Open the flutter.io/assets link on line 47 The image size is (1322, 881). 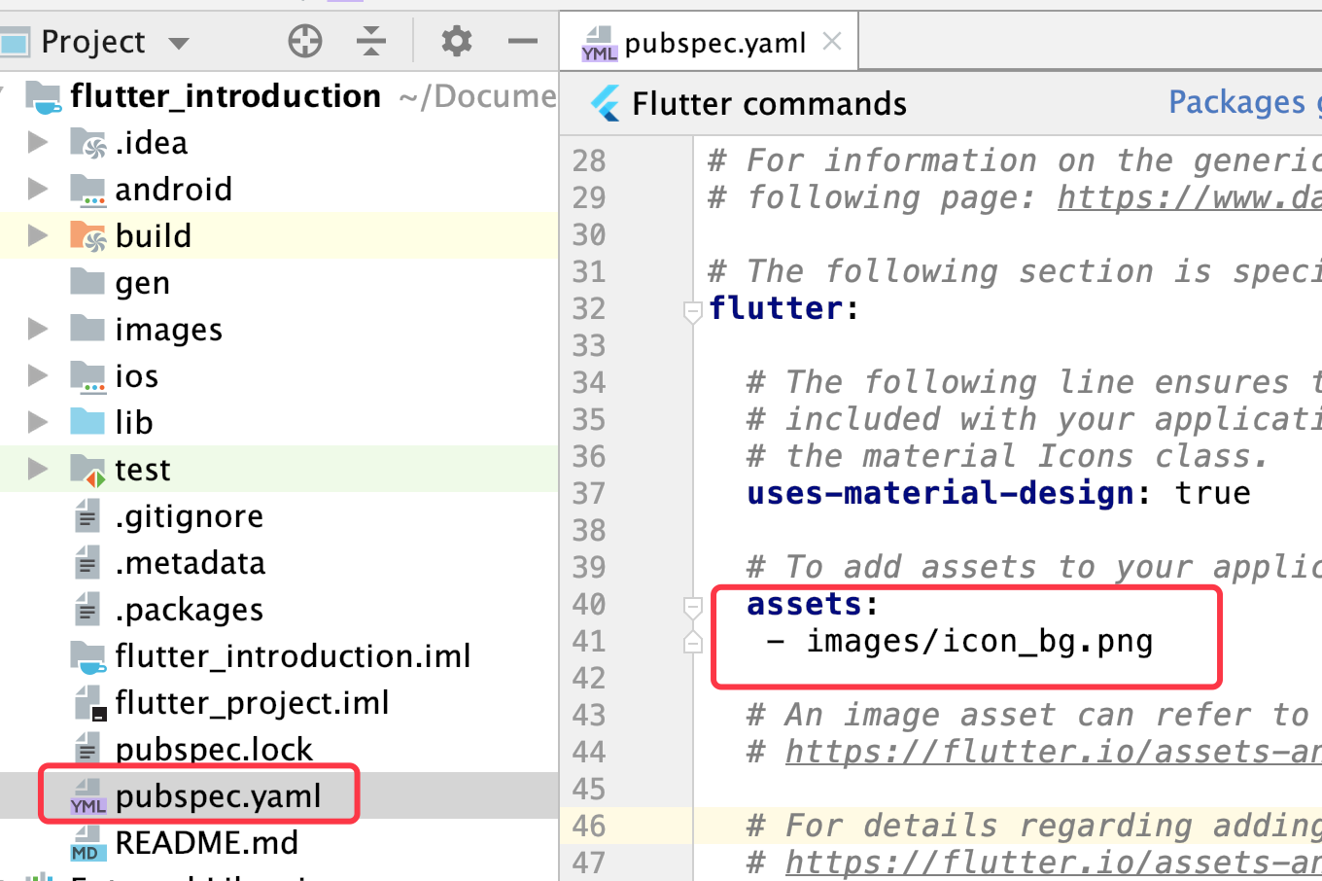(x=1054, y=863)
